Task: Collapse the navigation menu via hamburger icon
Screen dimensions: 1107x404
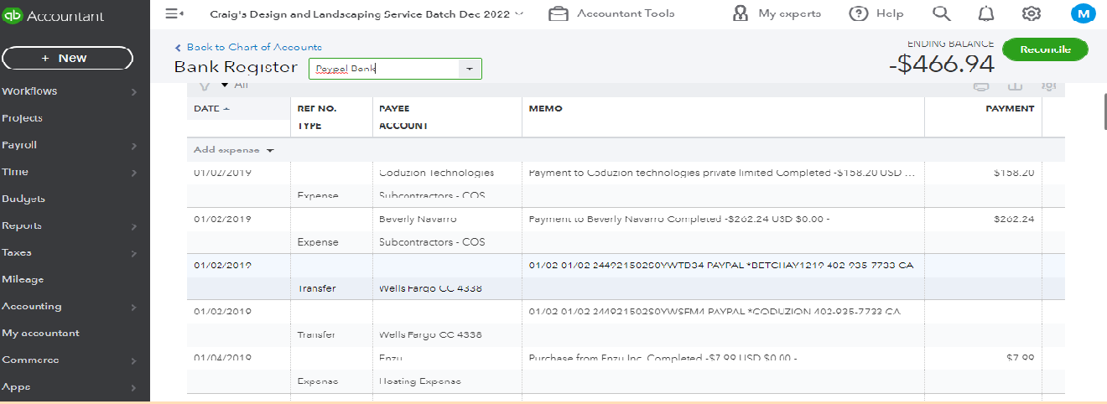Action: (174, 13)
